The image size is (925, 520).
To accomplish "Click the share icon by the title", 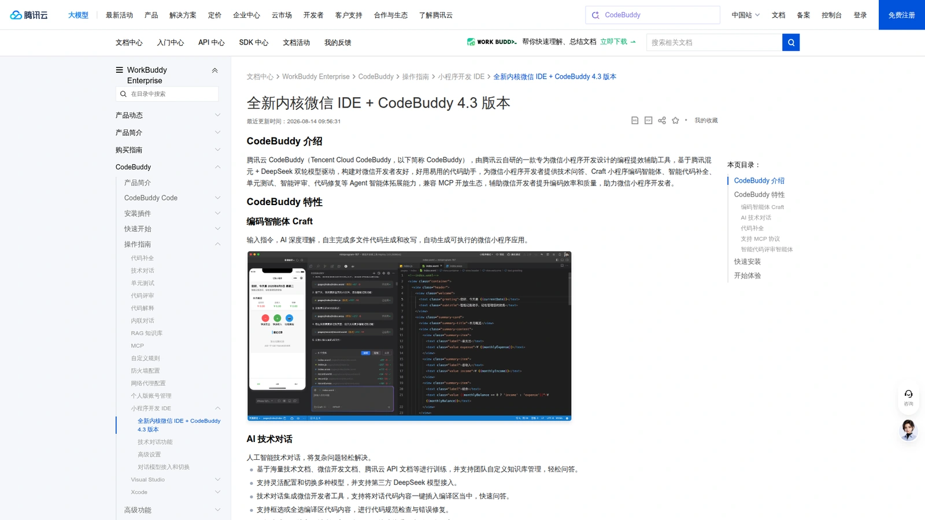I will pos(662,120).
